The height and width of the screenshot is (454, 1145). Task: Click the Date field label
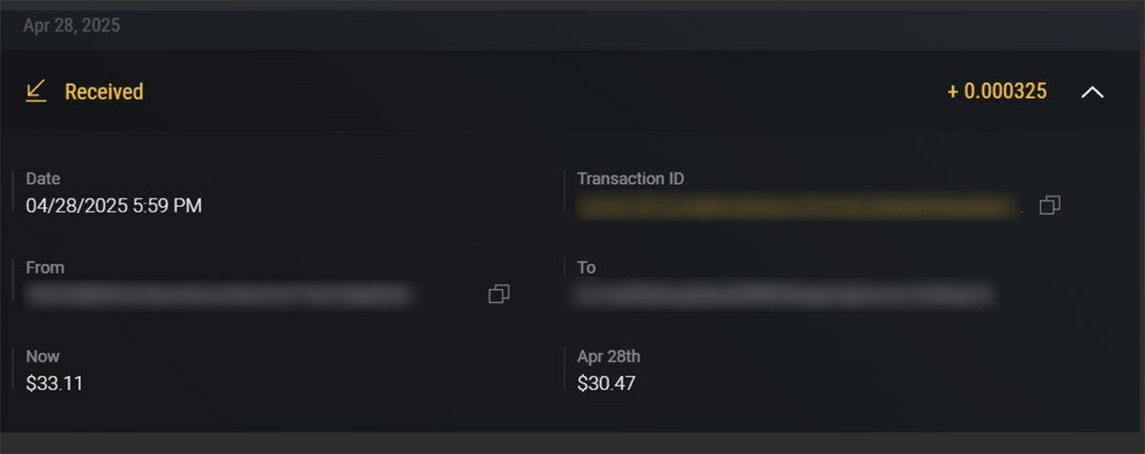43,178
